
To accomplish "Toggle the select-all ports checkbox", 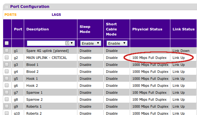I will pos(7,43).
